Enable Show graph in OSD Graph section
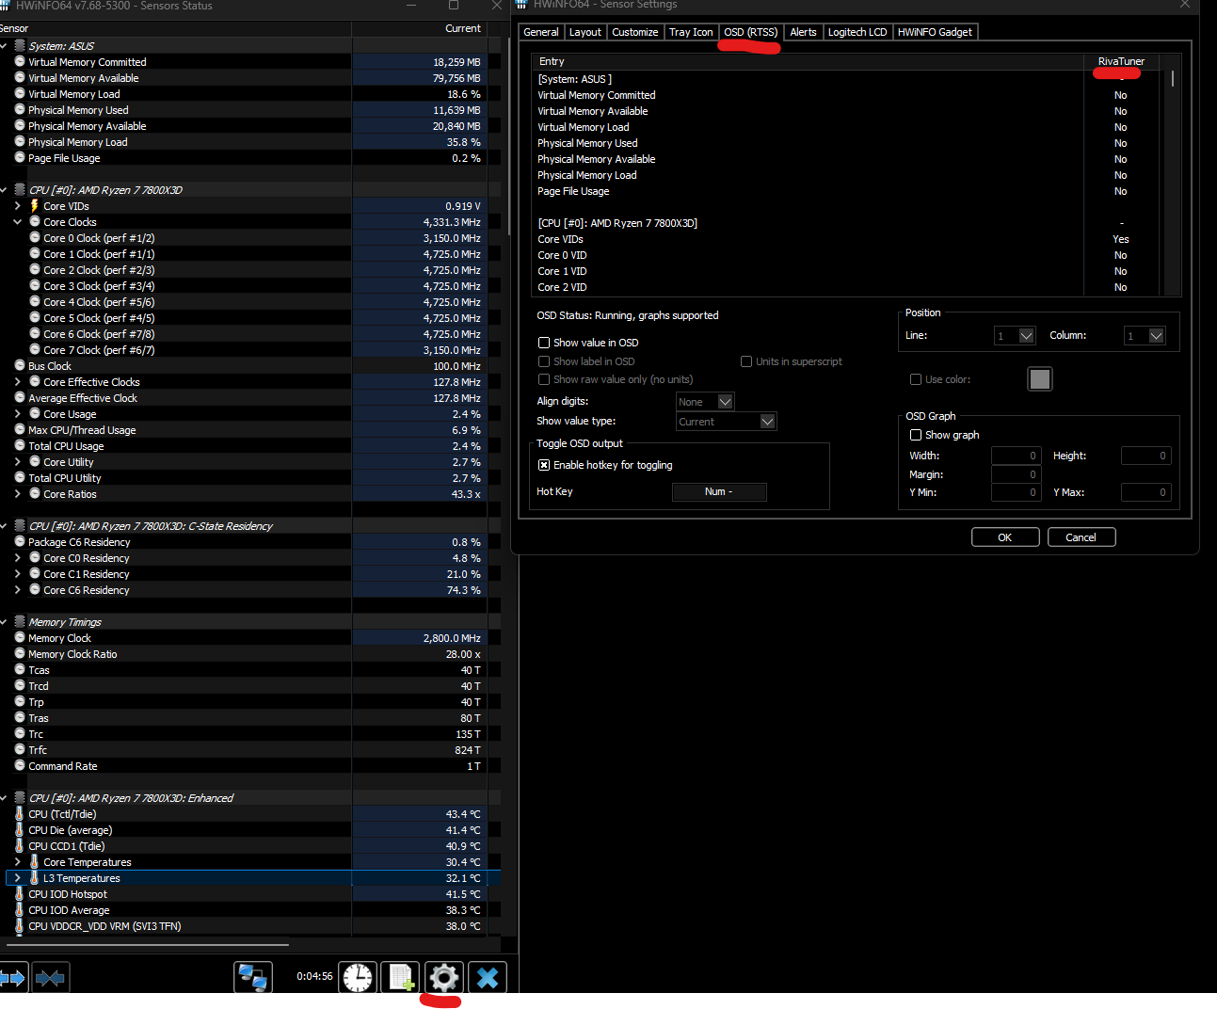Viewport: 1217px width, 1009px height. pyautogui.click(x=916, y=434)
